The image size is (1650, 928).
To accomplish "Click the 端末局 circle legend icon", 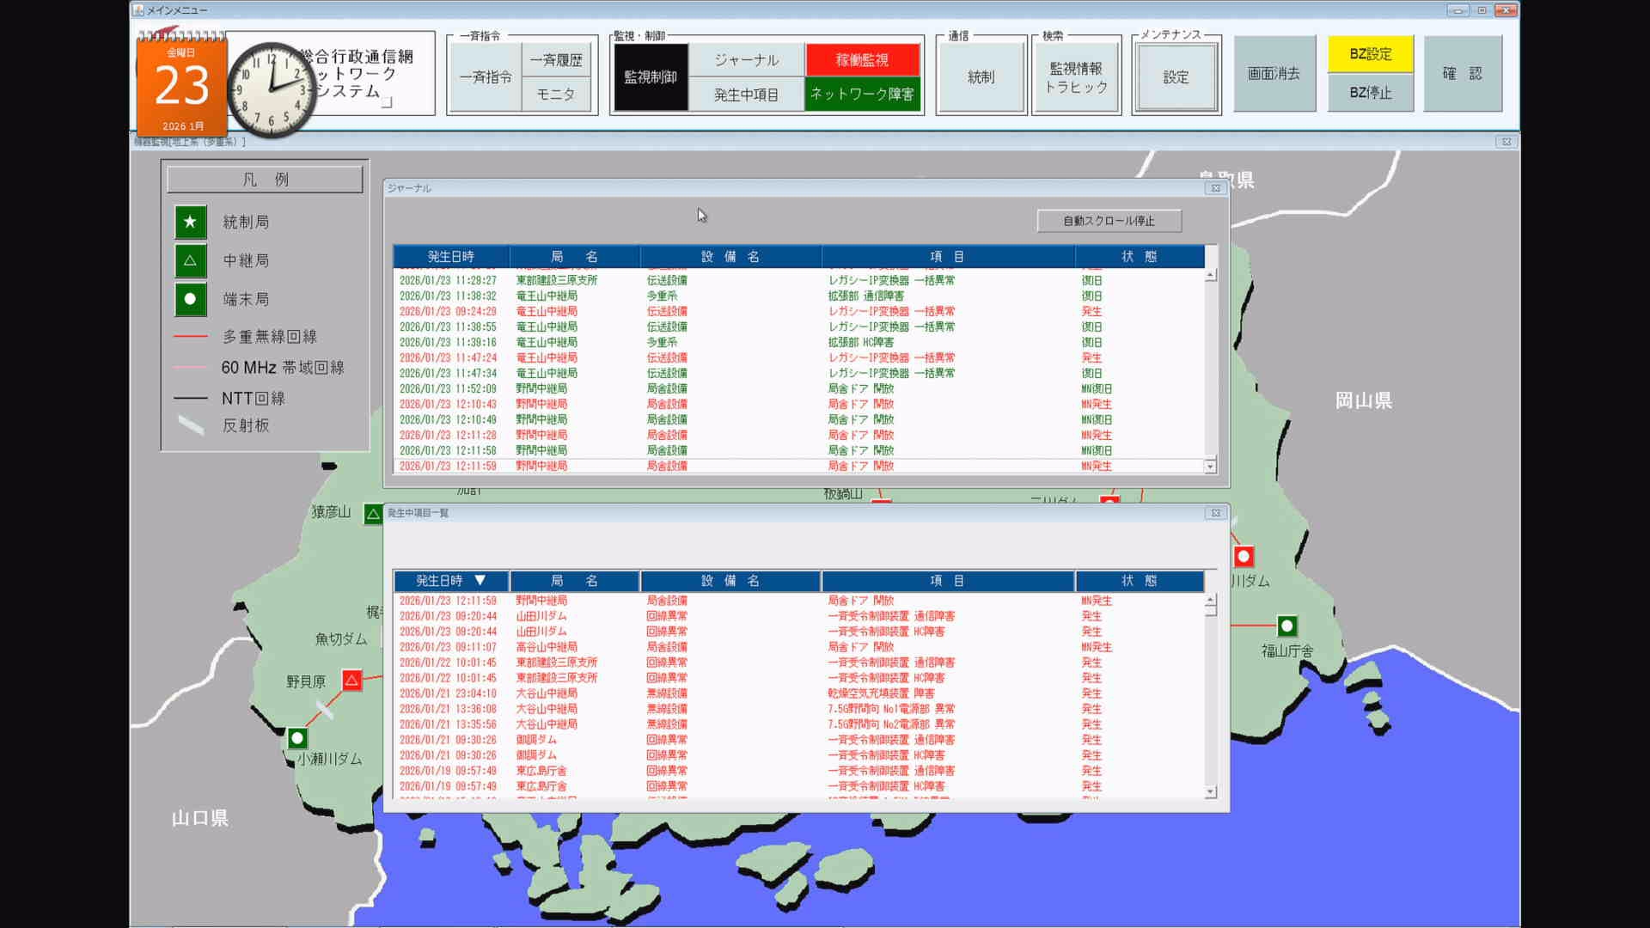I will (190, 299).
